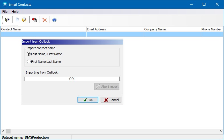Select the 'Last Name, First Name' option
This screenshot has width=224, height=140.
[x=28, y=54]
